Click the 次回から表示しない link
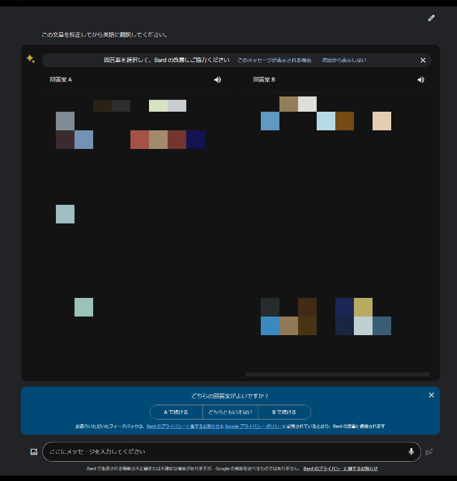 click(x=343, y=60)
